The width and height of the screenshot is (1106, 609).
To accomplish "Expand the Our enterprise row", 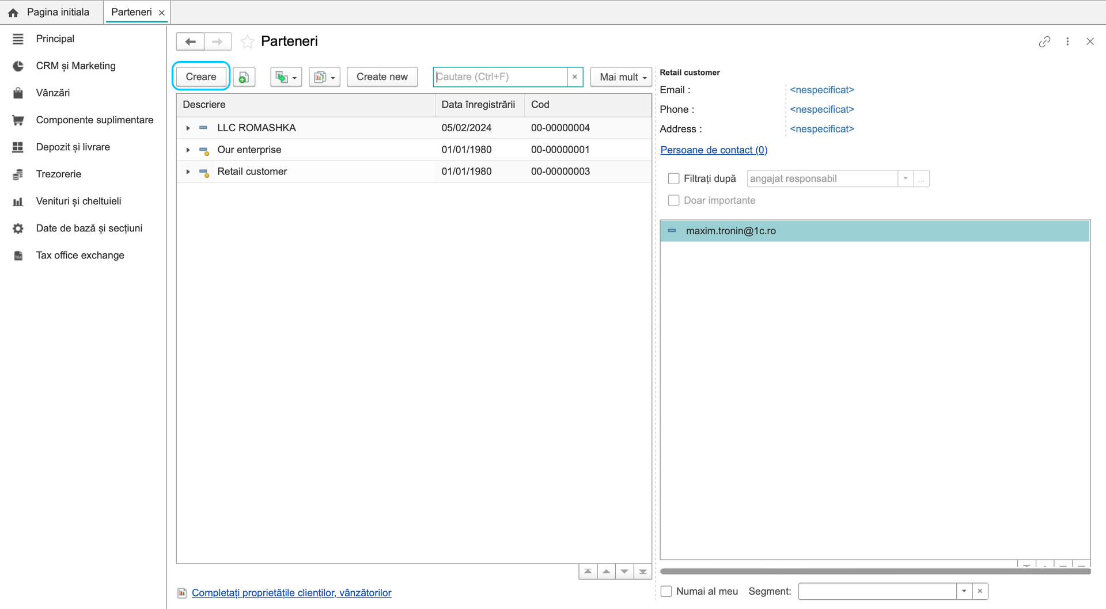I will pos(188,150).
